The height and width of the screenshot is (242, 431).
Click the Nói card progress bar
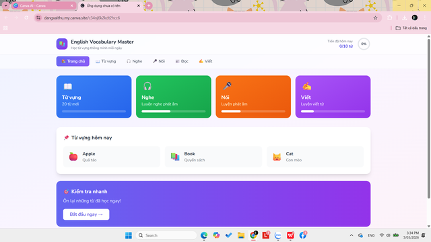[x=253, y=112]
